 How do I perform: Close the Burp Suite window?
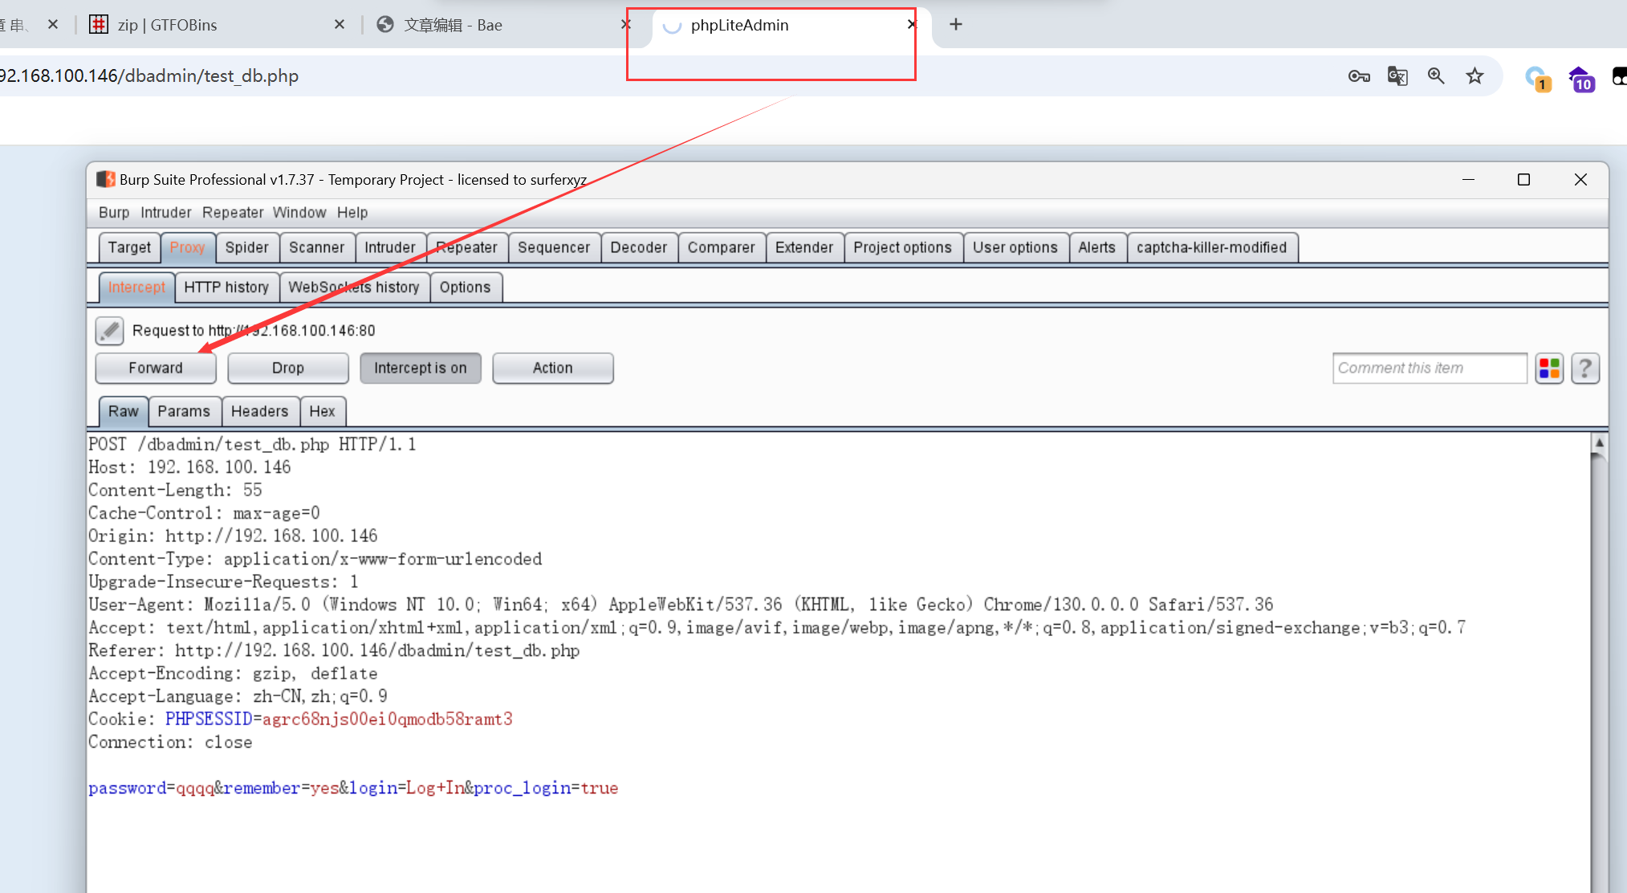pos(1580,179)
